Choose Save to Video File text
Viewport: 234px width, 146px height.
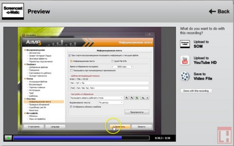[x=203, y=76]
